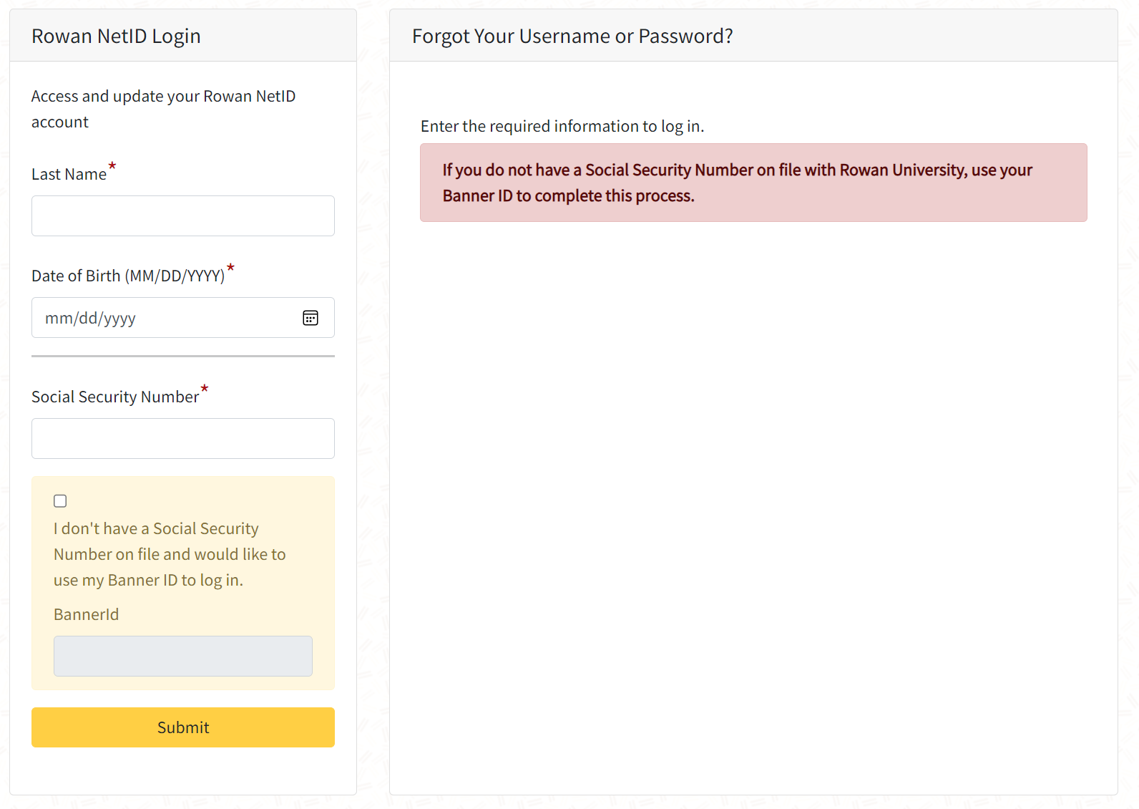Click the Rowan NetID Login heading

(x=116, y=37)
